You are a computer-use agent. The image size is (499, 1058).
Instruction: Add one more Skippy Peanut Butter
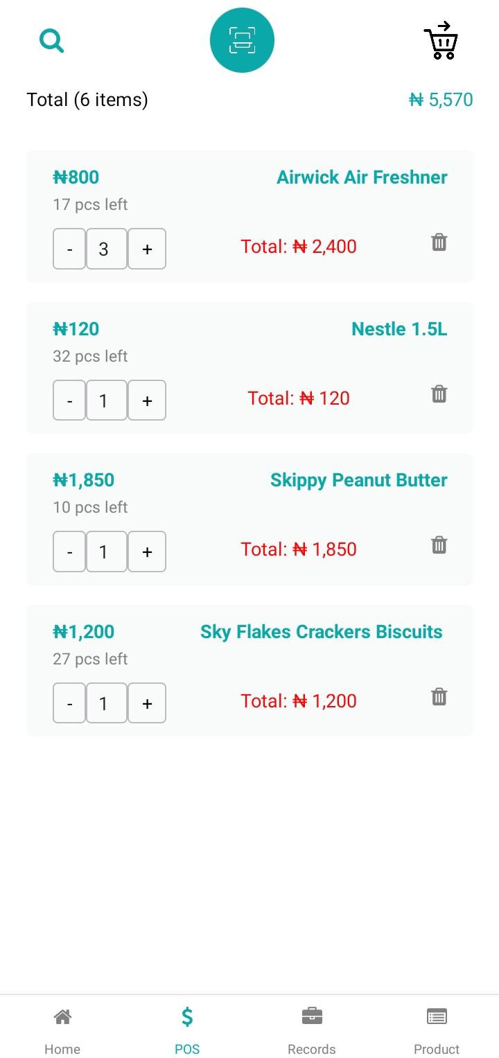(x=147, y=552)
